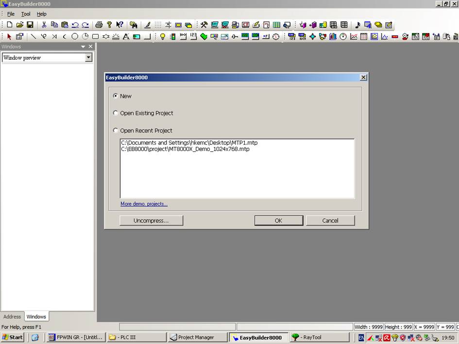Click the Download to HMI icon
Viewport: 459px width, 344px height.
(x=235, y=25)
